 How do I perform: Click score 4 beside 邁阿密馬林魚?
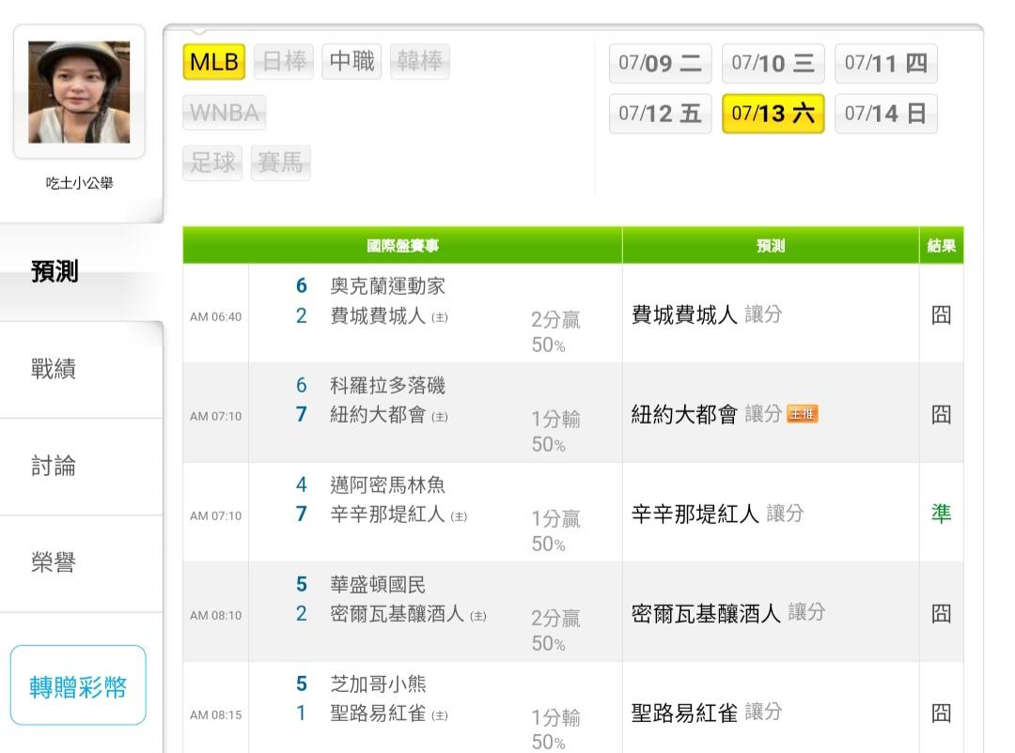(301, 485)
